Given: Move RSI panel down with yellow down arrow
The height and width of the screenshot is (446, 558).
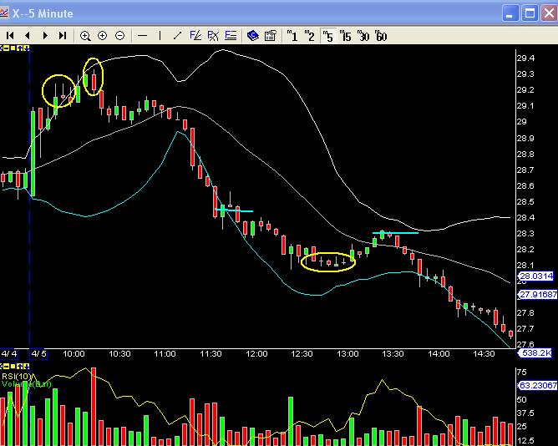Looking at the screenshot, I should (x=26, y=367).
